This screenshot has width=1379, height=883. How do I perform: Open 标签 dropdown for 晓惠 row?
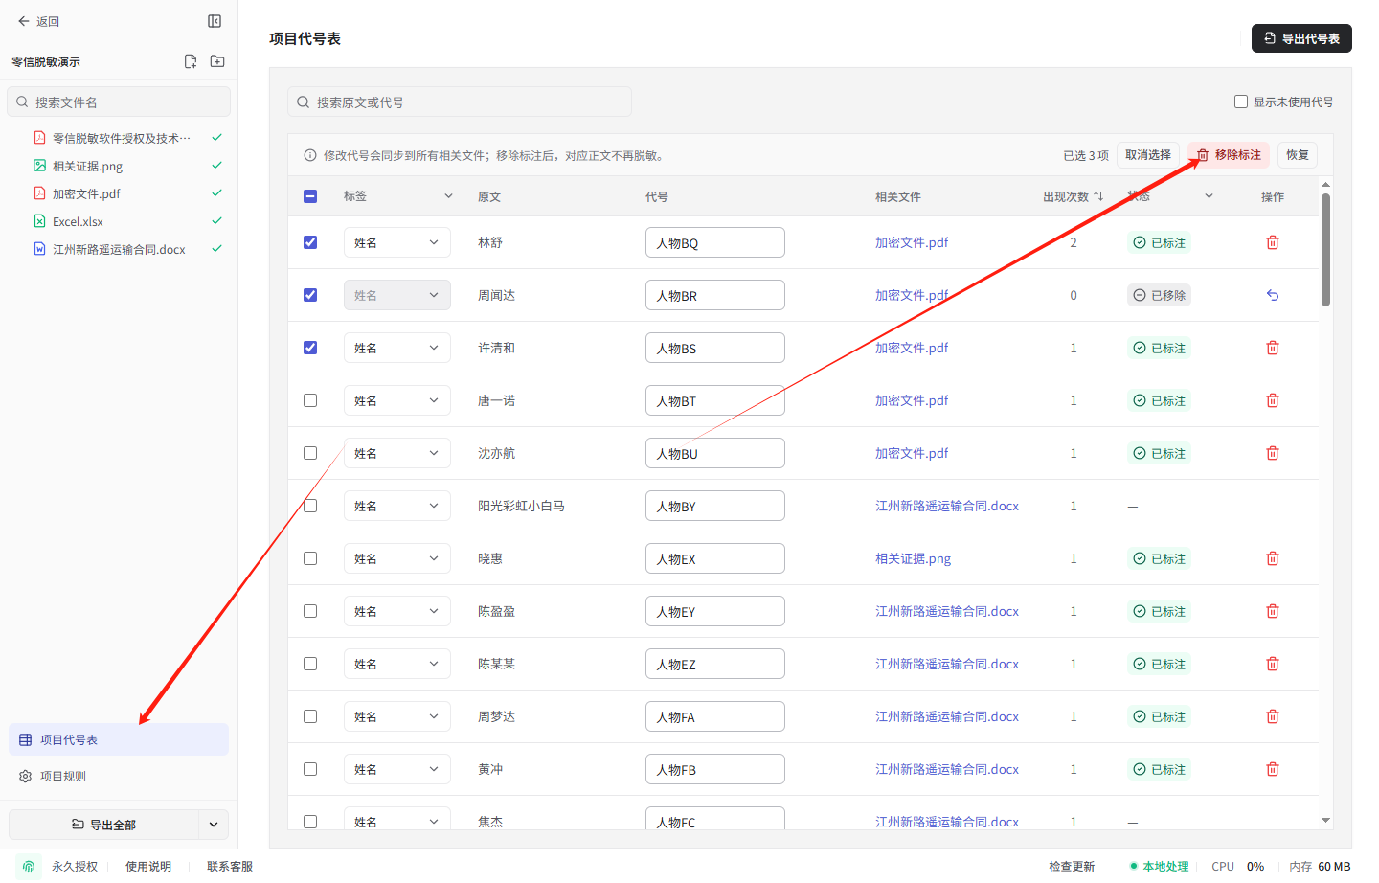[x=397, y=558]
